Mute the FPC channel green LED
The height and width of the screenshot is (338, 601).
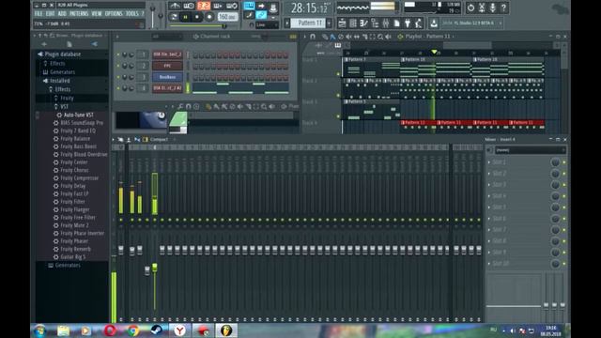click(118, 66)
